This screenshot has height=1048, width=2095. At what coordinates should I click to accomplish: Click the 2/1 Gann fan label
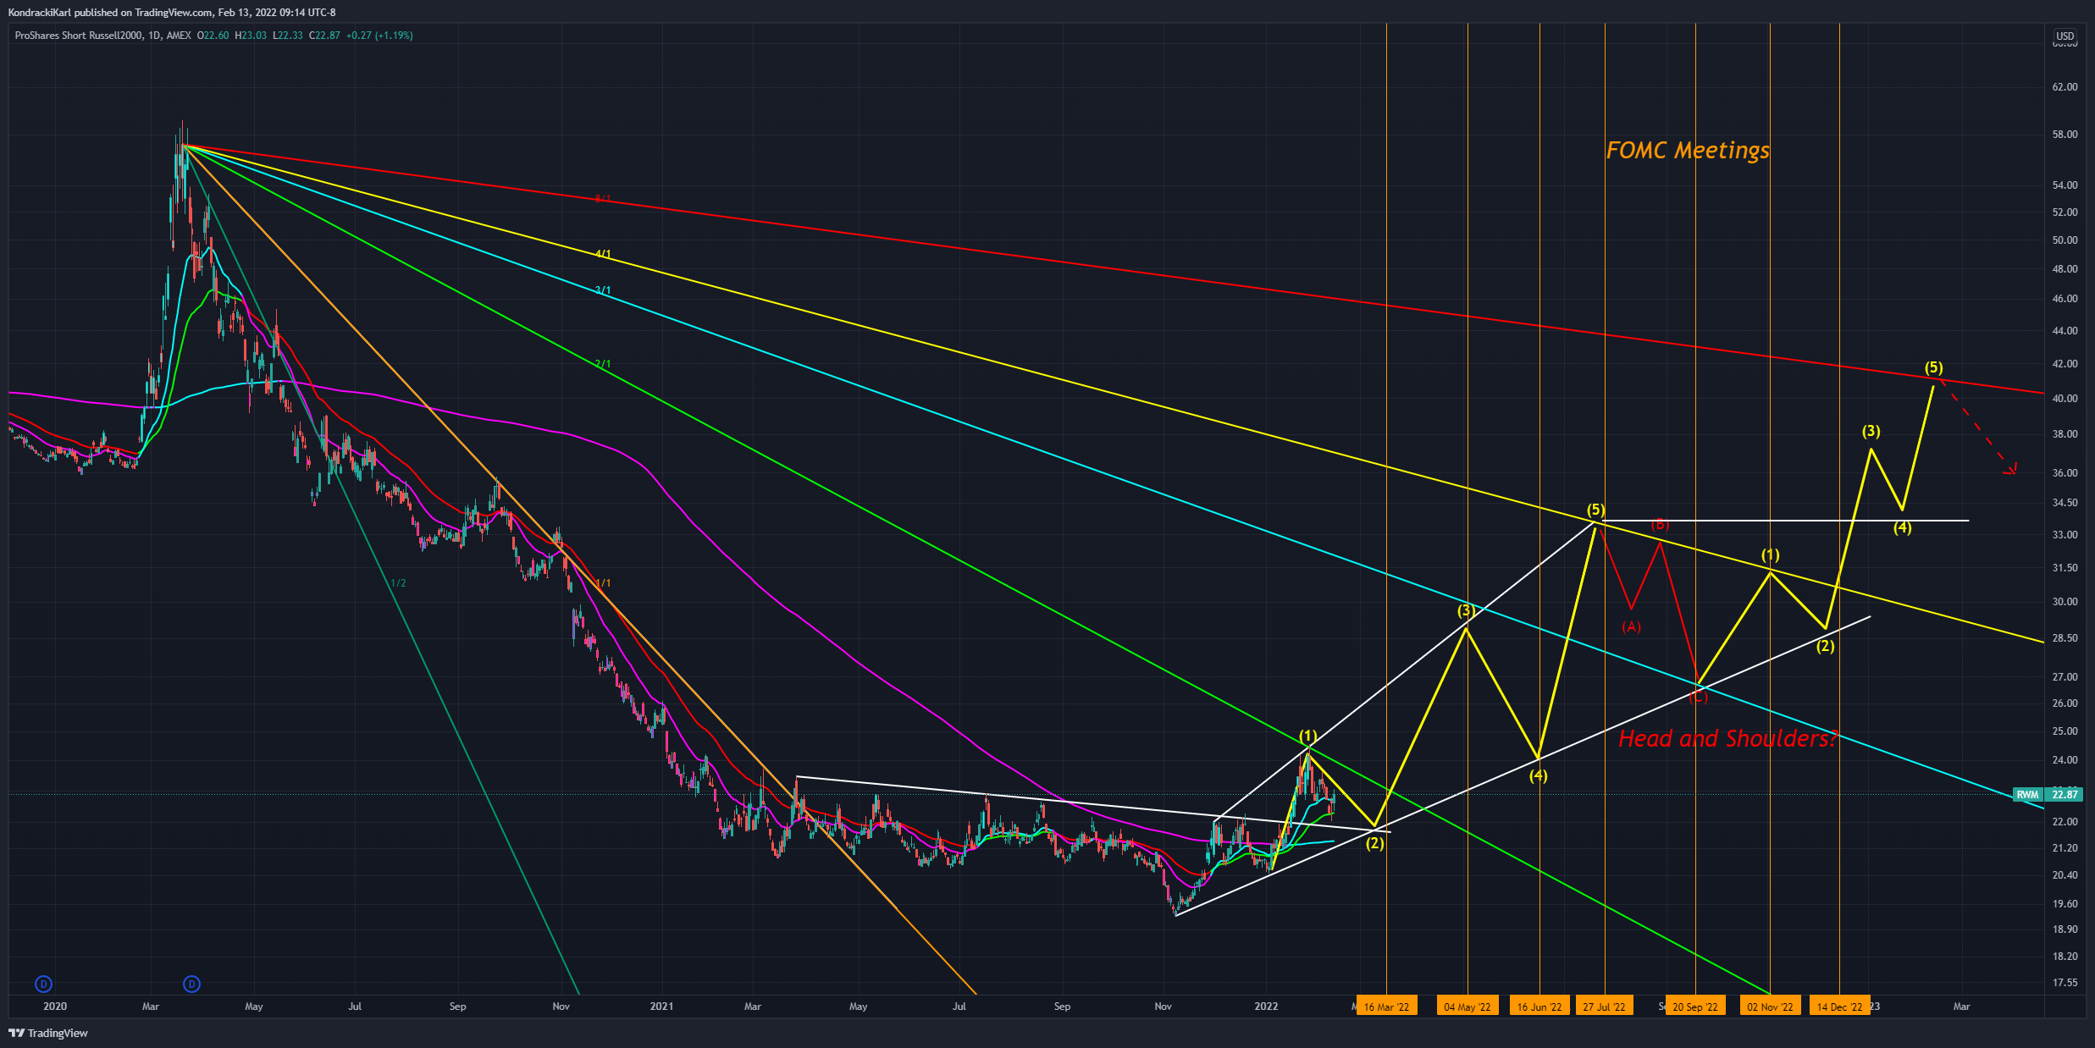(603, 364)
